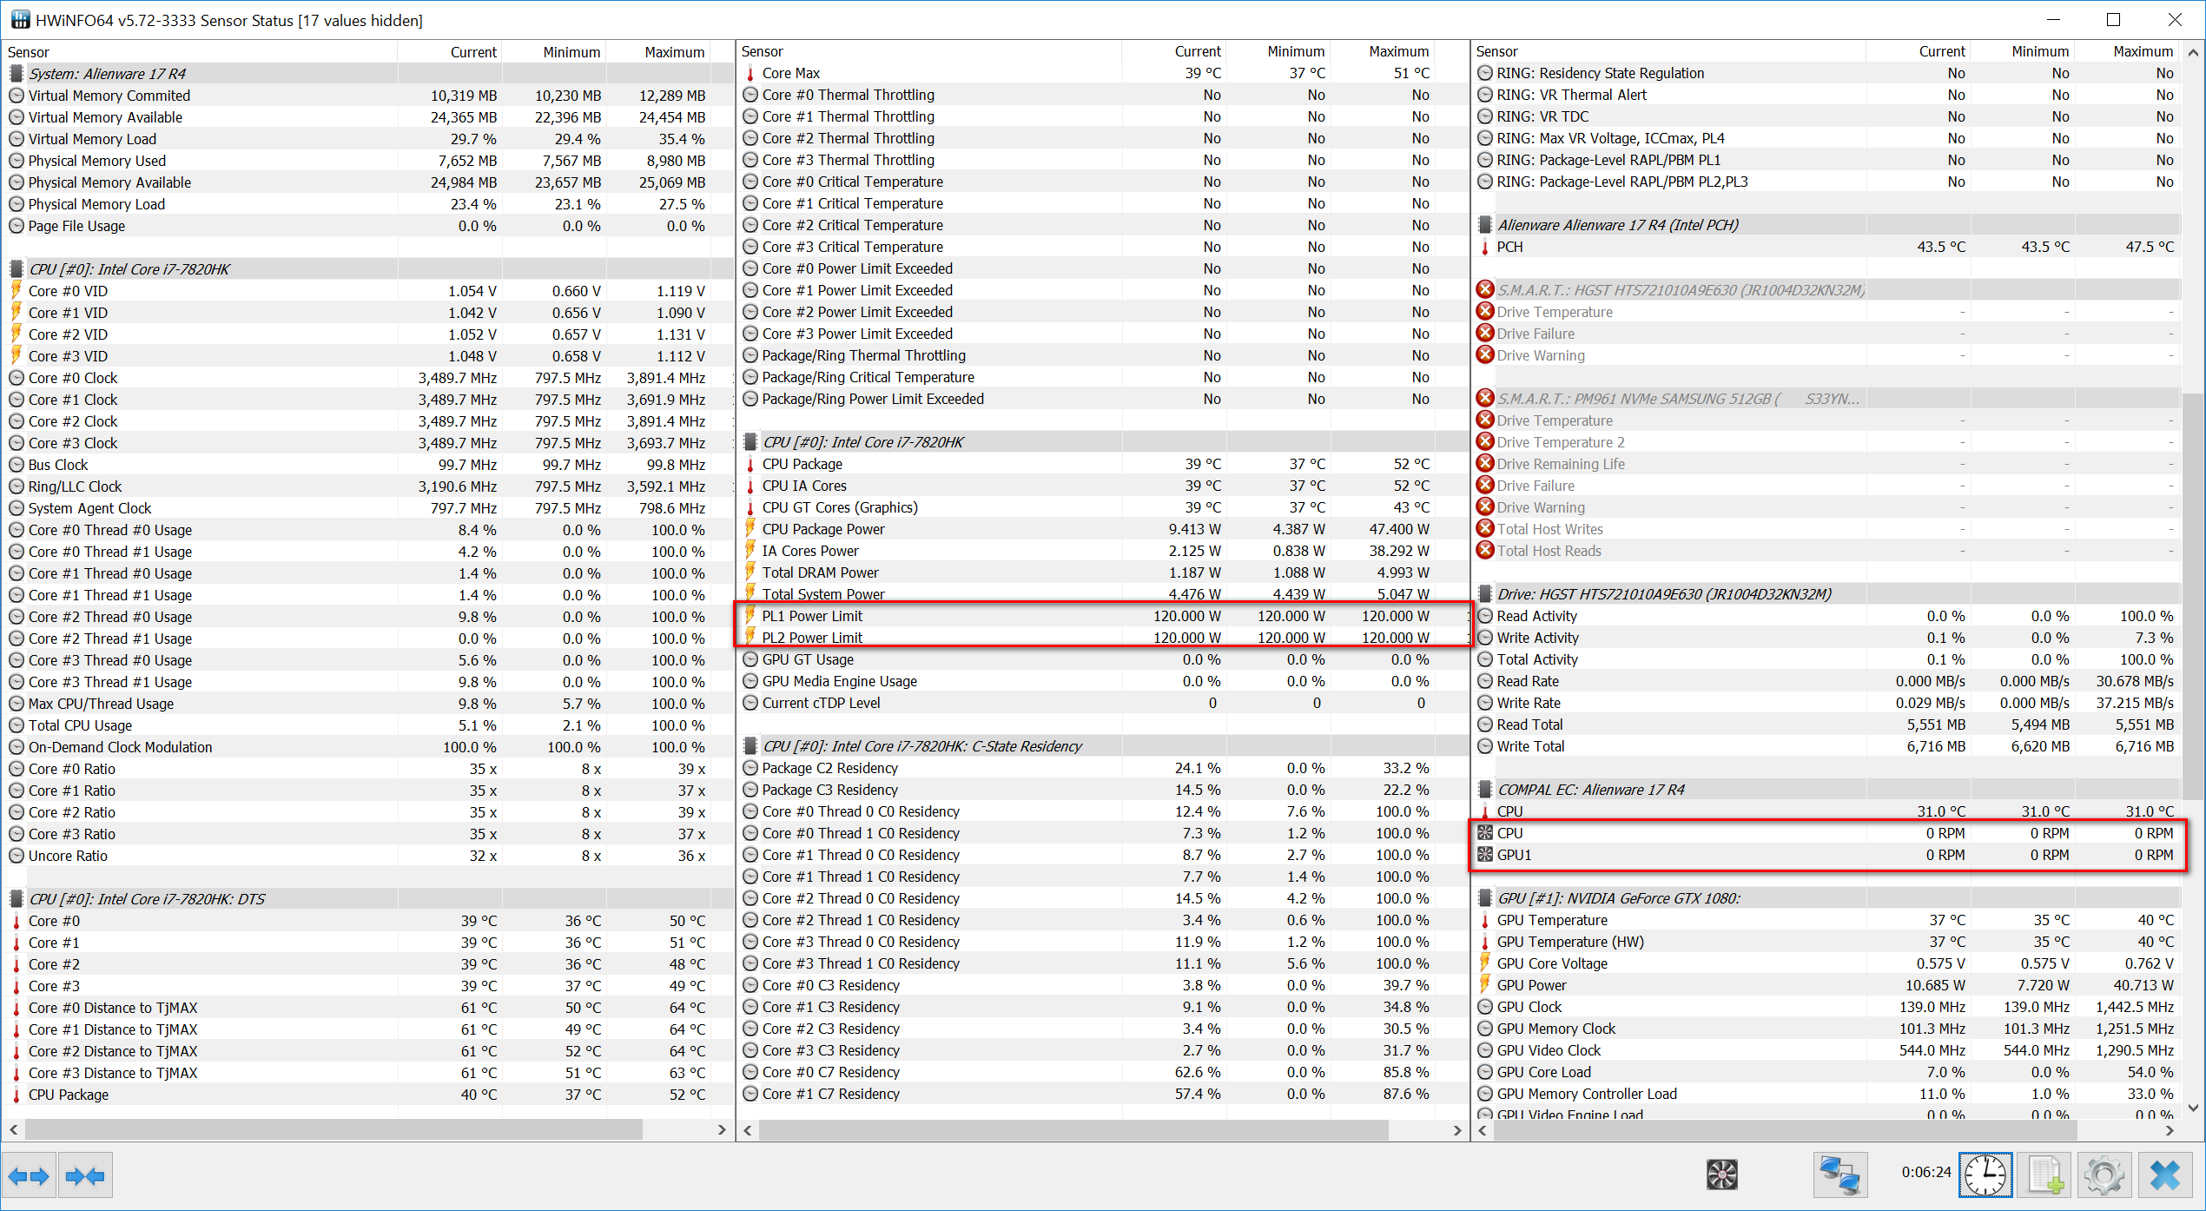Click red X icon beside Total Host Reads
2206x1211 pixels.
(x=1485, y=551)
